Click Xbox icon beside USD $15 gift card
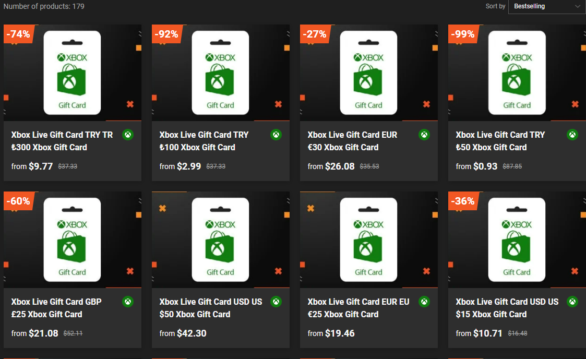 [572, 302]
